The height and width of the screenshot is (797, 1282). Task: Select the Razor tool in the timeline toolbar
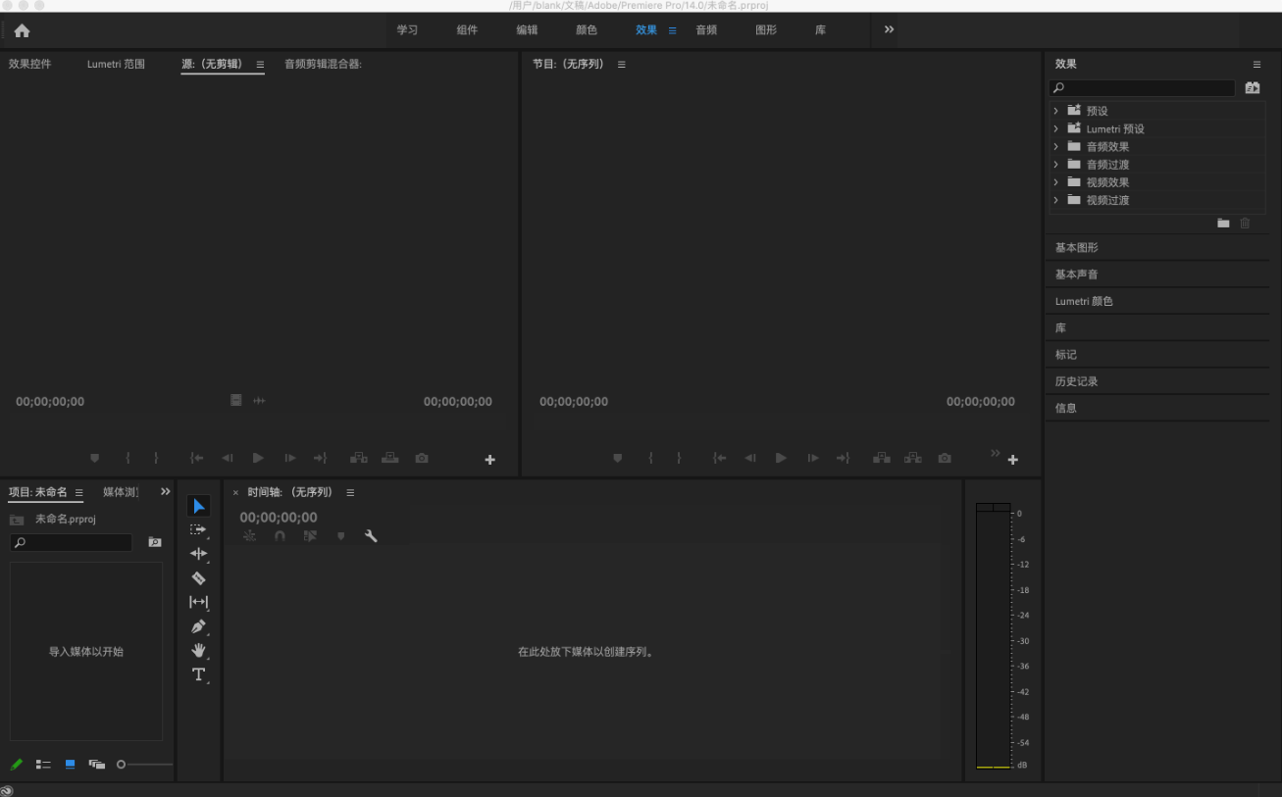(198, 577)
